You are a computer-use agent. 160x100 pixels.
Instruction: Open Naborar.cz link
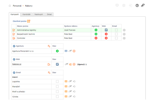tap(17, 64)
